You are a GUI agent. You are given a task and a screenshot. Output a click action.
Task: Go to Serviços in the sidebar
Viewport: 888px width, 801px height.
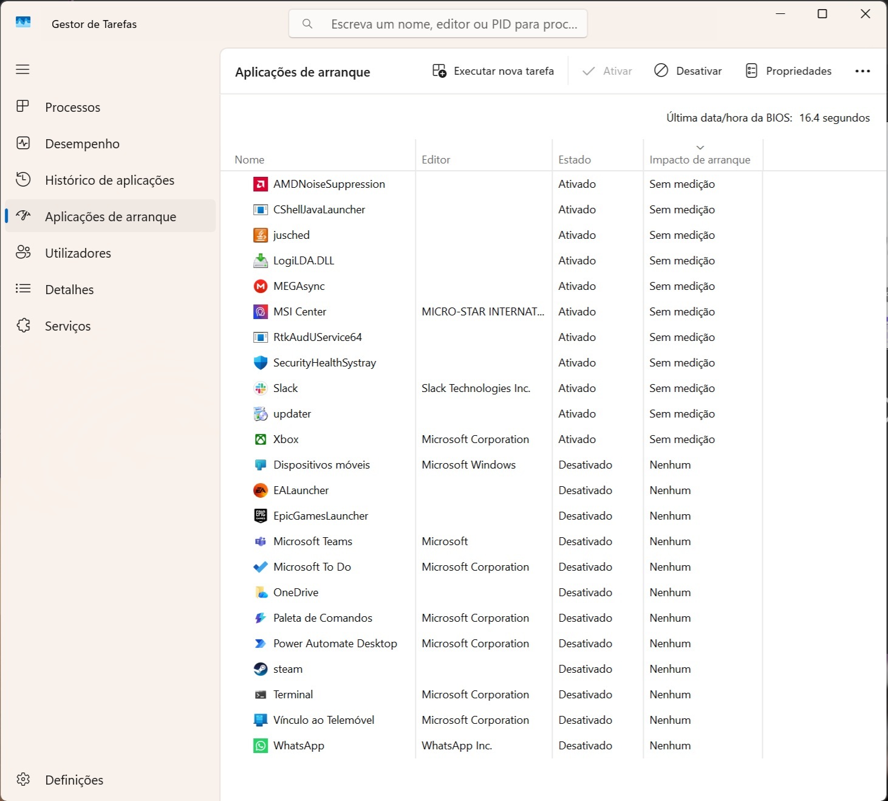[67, 326]
